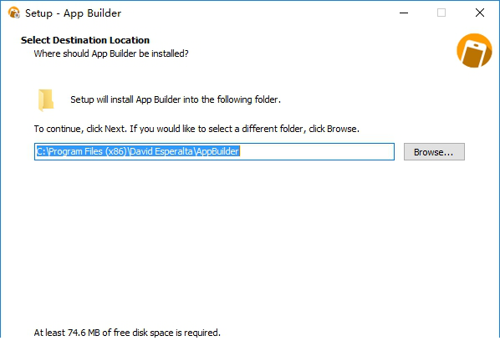Viewport: 500px width, 351px height.
Task: Minimize the Setup window
Action: pyautogui.click(x=404, y=13)
